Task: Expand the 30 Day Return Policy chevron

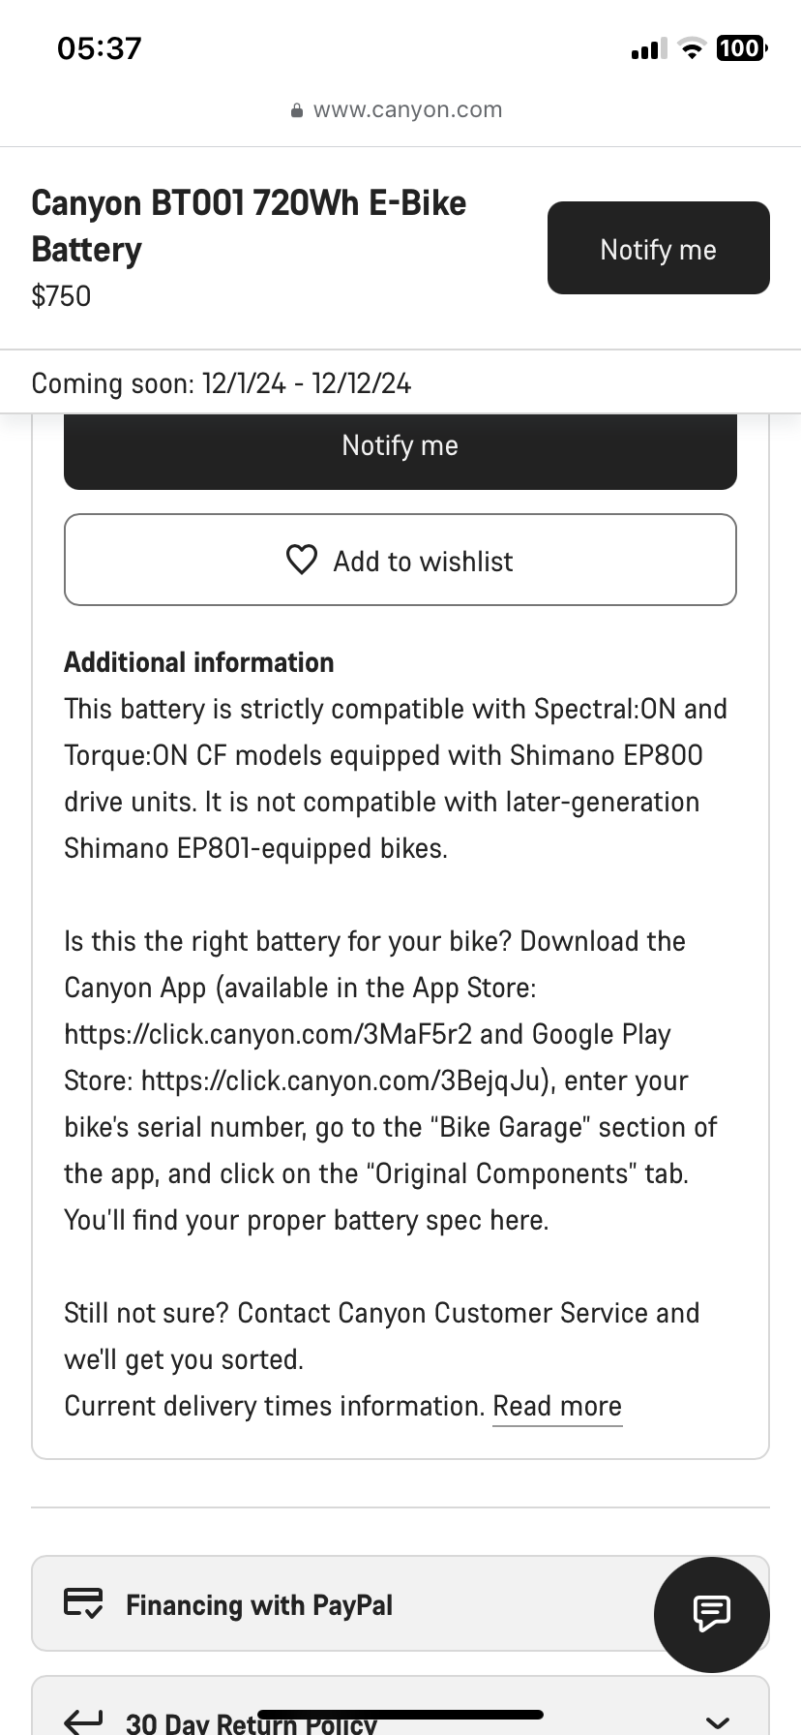Action: [718, 1721]
